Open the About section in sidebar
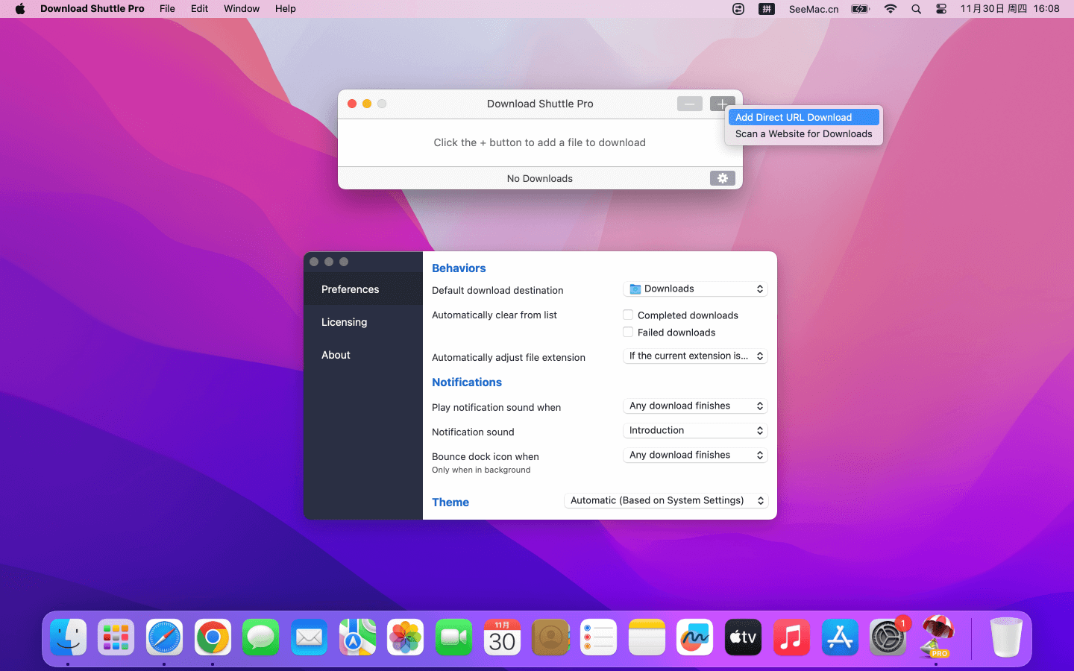Screen dimensions: 1074x671 point(336,355)
